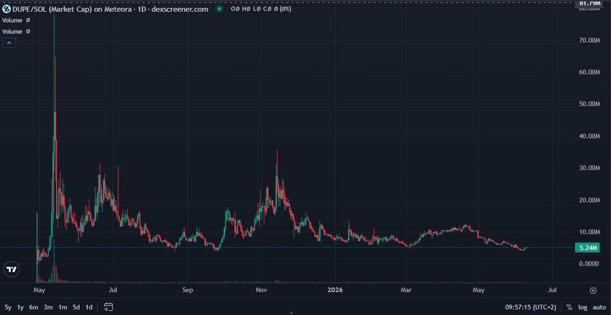Toggle percent scale mode
Screen dimensions: 611x315
569,307
